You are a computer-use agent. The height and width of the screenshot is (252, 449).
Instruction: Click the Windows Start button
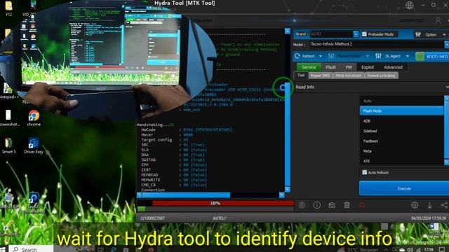3,249
